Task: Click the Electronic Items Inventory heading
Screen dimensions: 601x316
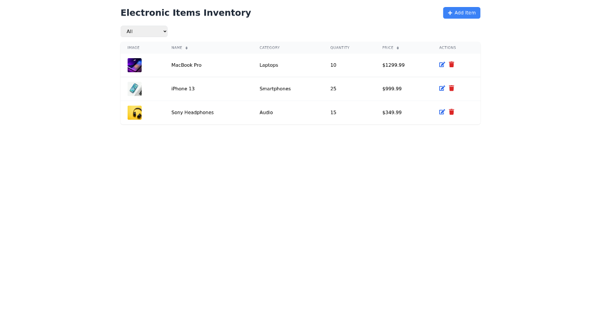Action: (186, 12)
